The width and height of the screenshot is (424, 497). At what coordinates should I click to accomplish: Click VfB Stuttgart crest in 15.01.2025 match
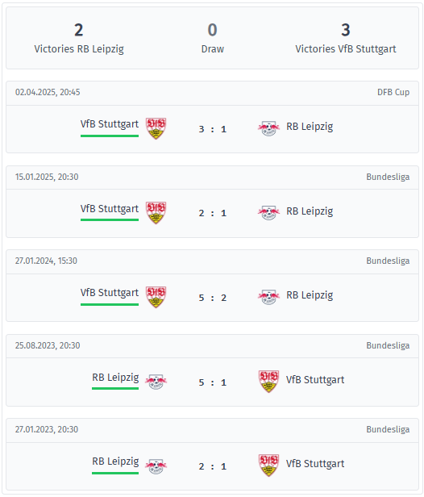(156, 213)
